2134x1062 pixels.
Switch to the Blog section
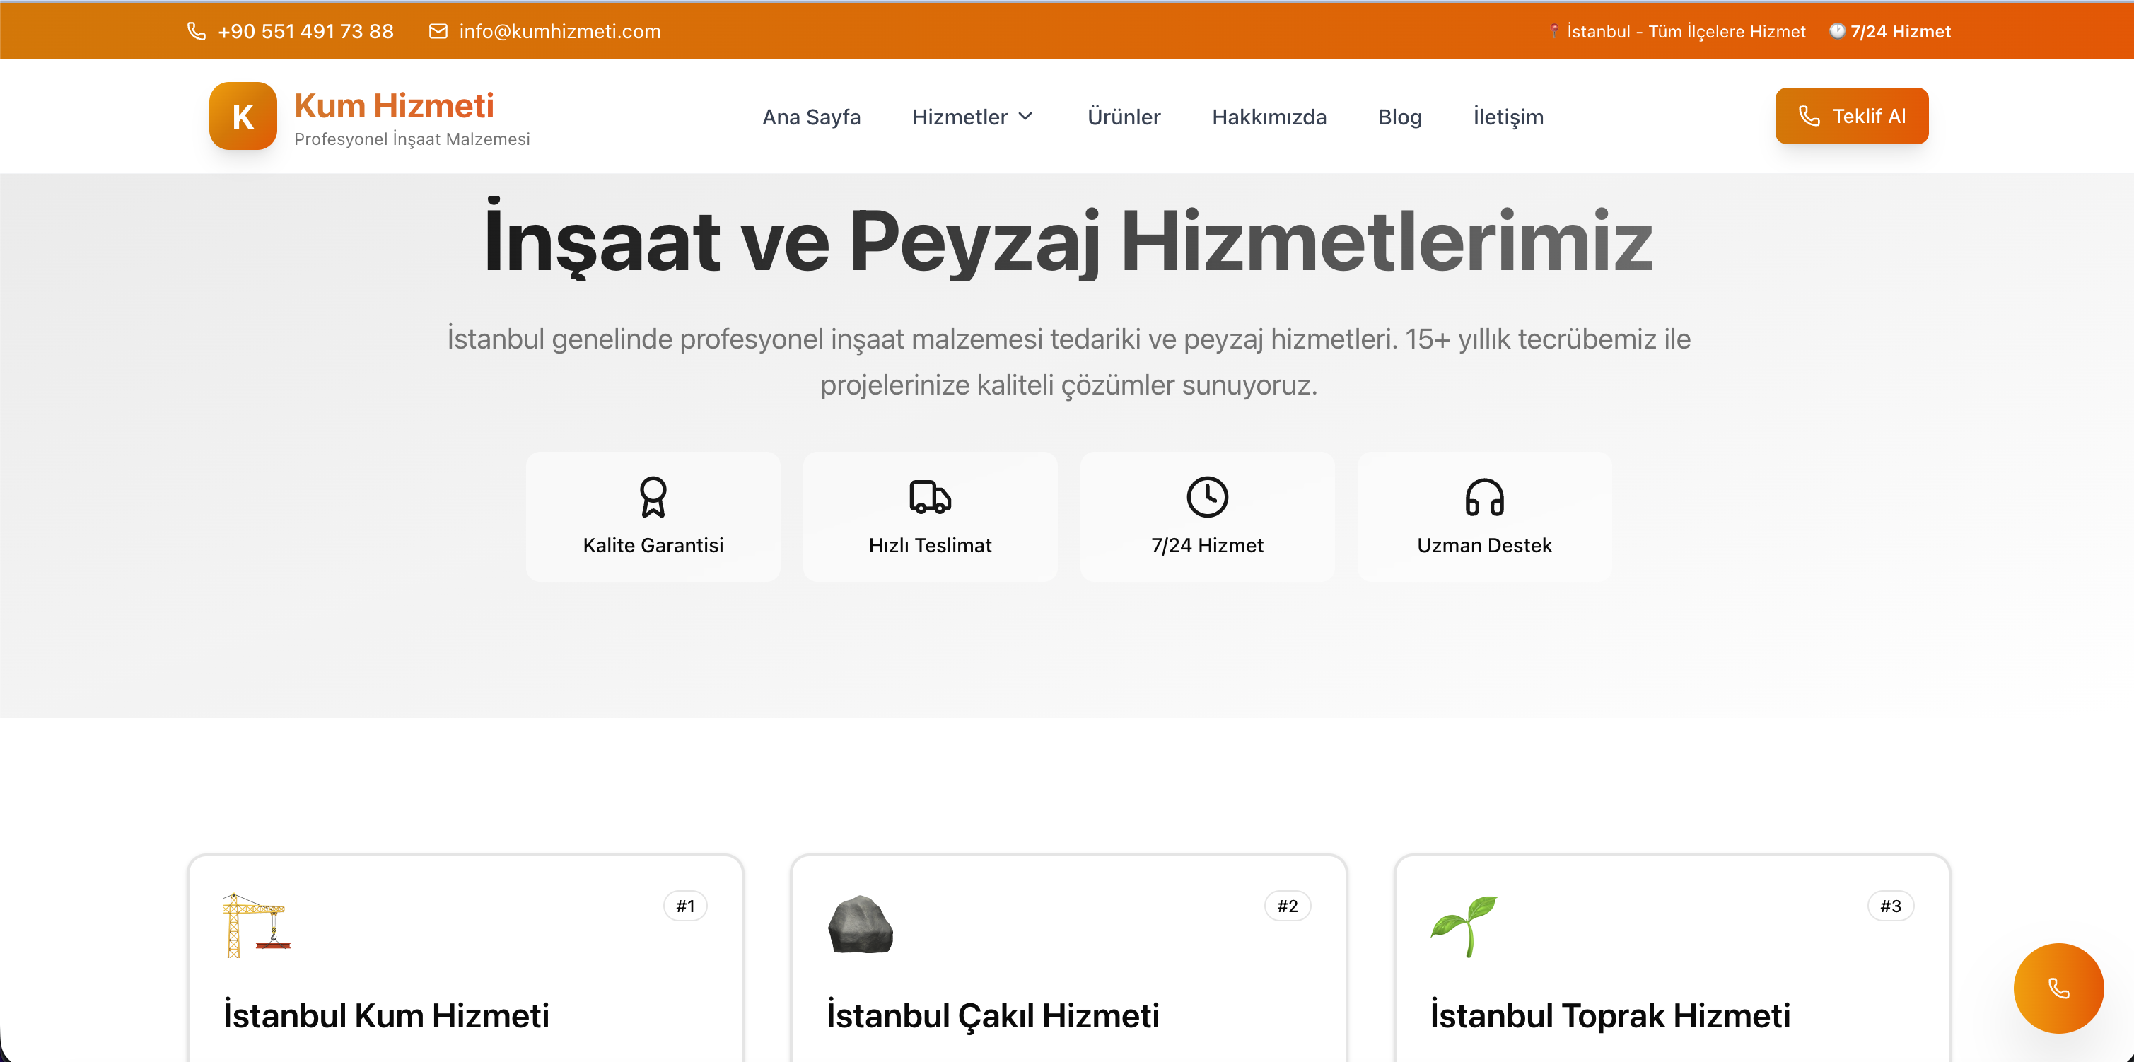1399,117
